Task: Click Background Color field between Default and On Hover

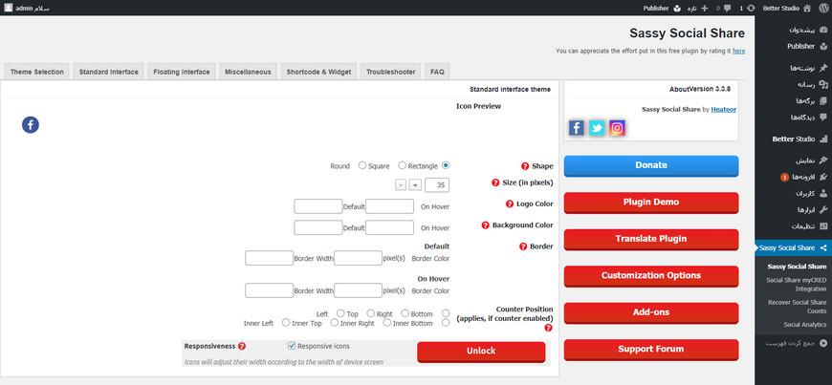Action: [x=389, y=227]
